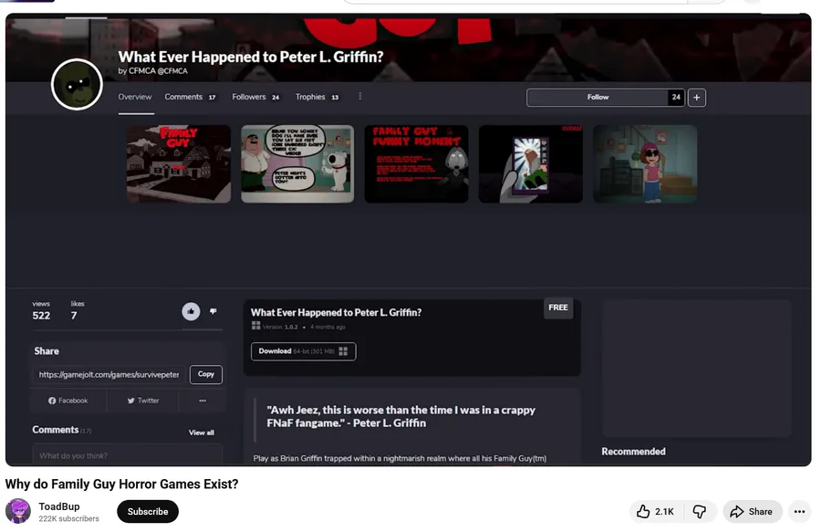Click the CFMCA game avatar icon
Screen dimensions: 821x532
pyautogui.click(x=77, y=84)
